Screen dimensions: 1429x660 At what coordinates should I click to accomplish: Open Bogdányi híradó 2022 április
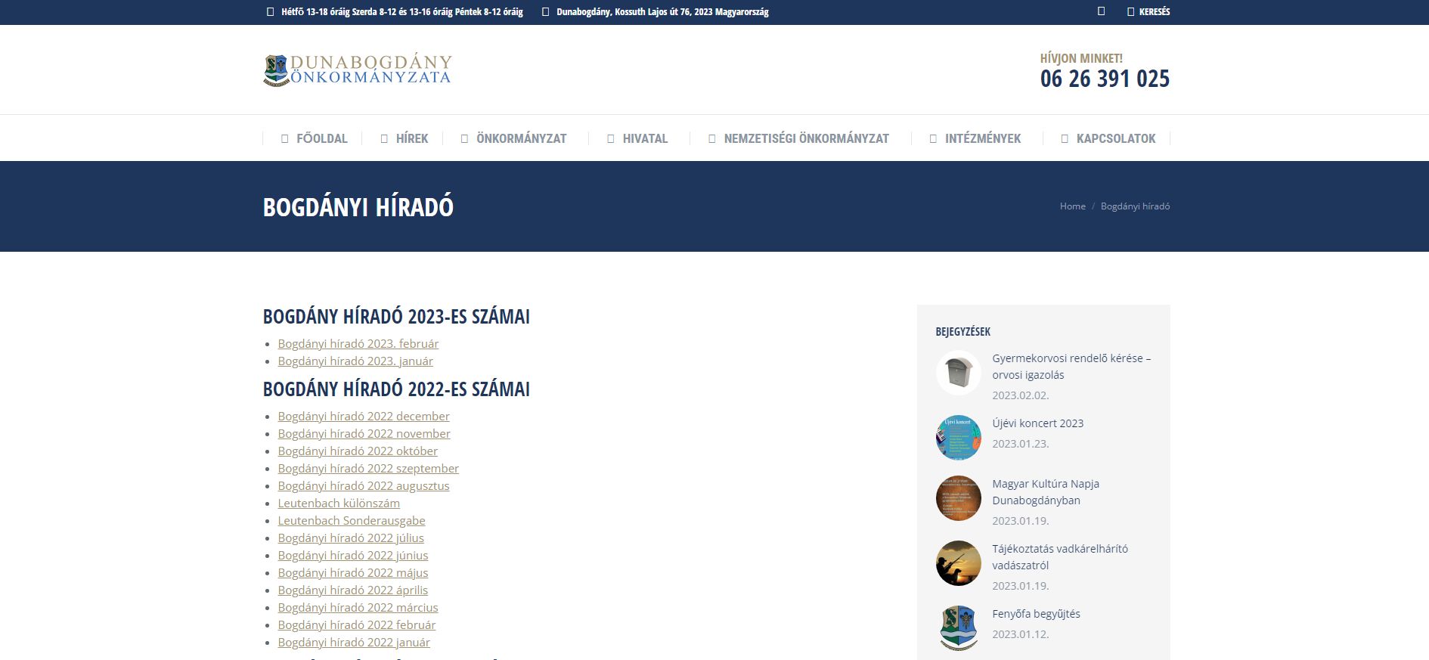click(352, 590)
